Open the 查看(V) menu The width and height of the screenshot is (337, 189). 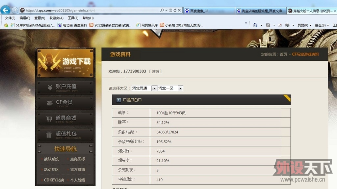(40, 18)
